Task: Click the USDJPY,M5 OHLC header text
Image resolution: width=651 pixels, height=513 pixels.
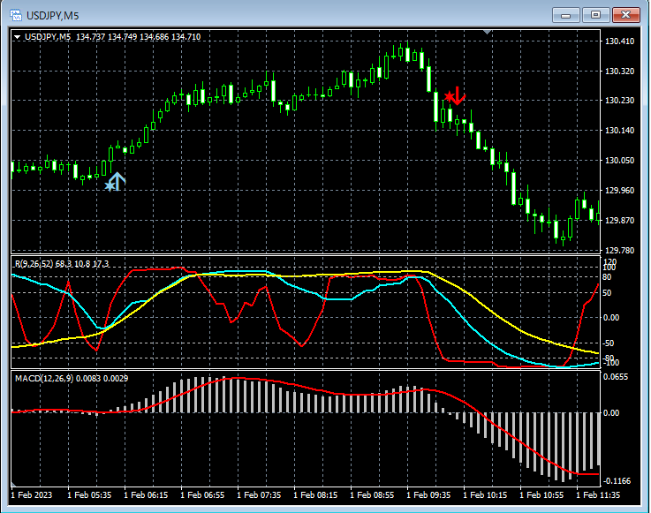Action: point(112,37)
